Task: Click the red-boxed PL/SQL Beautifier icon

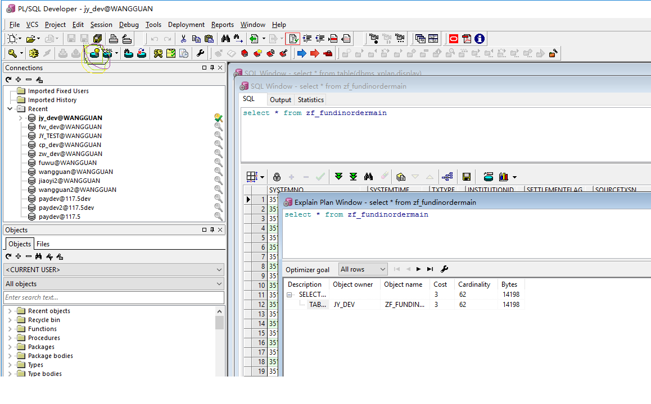Action: pos(293,39)
